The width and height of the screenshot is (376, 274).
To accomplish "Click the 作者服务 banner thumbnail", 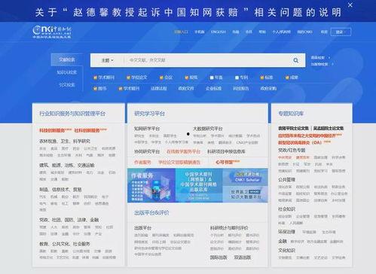I will click(x=151, y=185).
